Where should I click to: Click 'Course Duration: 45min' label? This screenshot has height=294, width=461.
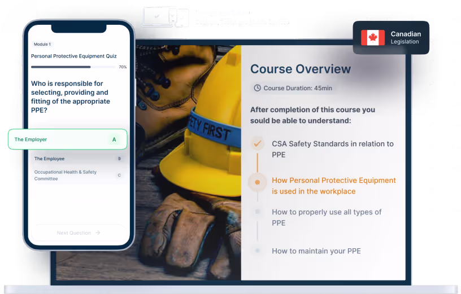tap(298, 88)
